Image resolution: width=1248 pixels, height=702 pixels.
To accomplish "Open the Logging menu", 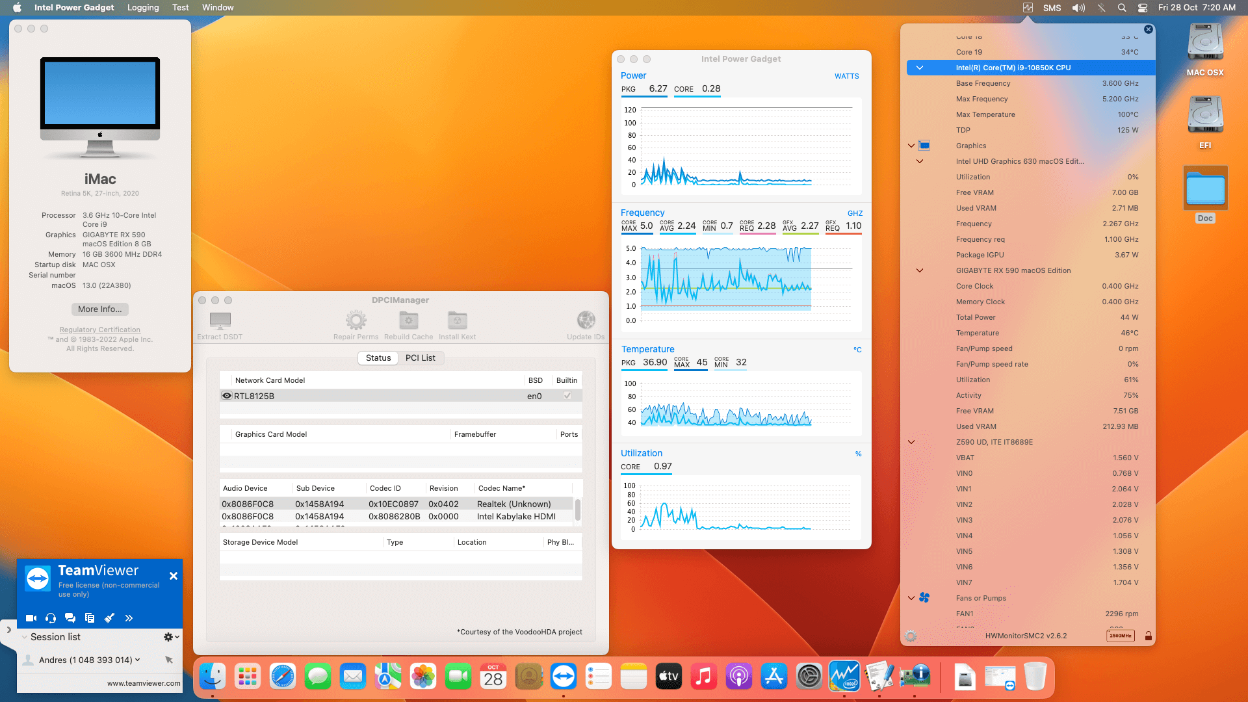I will [x=142, y=7].
